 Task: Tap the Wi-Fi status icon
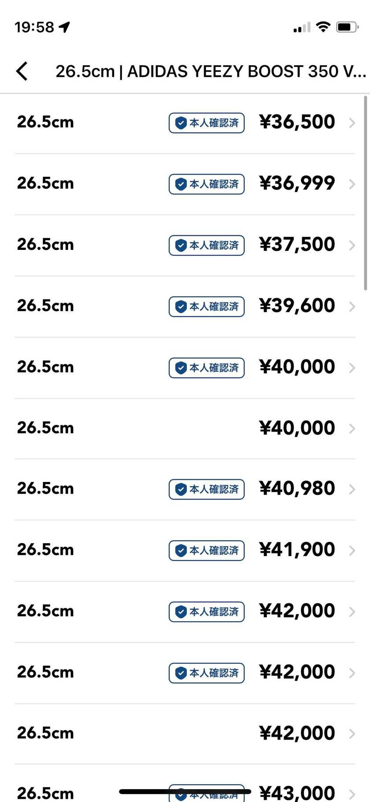point(323,27)
